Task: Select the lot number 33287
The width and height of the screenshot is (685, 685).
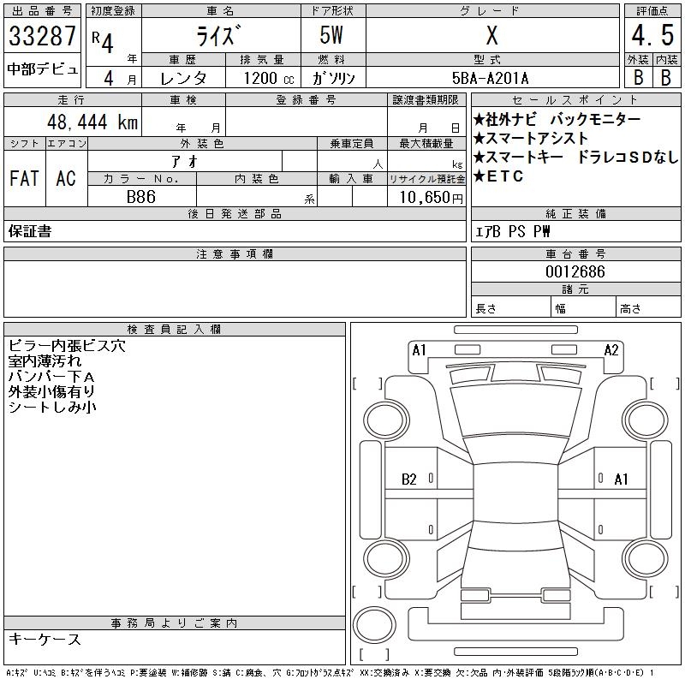Action: click(42, 37)
